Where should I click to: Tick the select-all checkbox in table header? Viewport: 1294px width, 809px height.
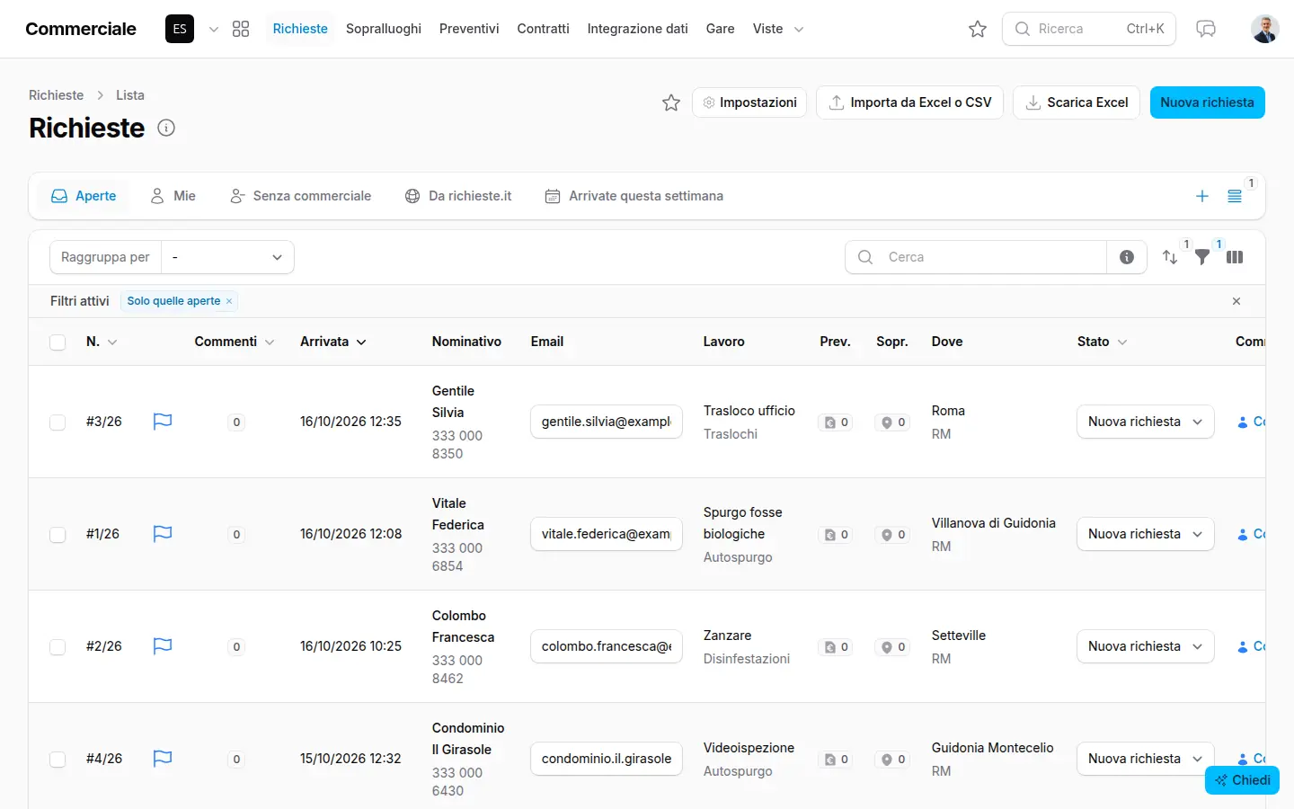coord(58,342)
